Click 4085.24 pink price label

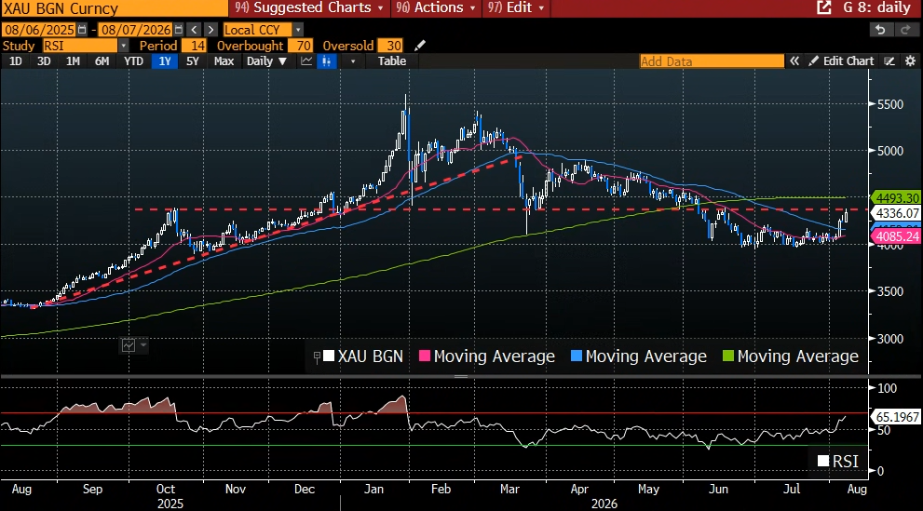(896, 236)
